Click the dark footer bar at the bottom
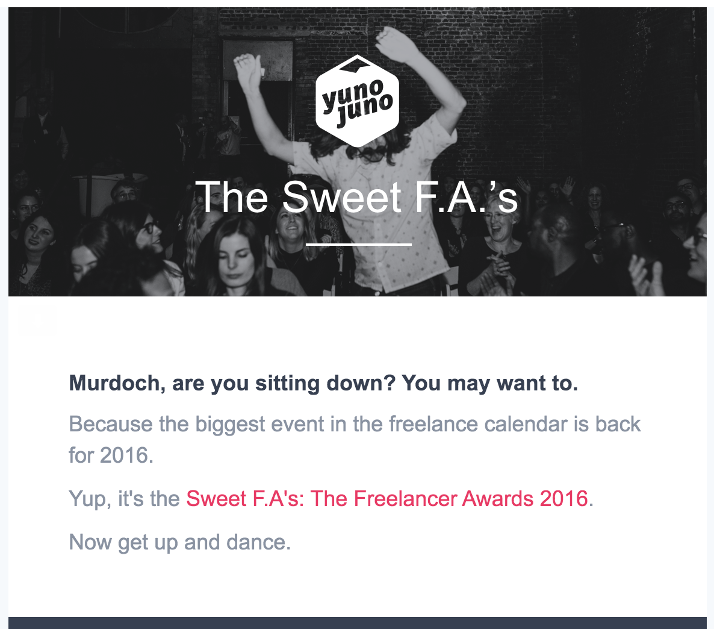Image resolution: width=714 pixels, height=629 pixels. pyautogui.click(x=357, y=623)
